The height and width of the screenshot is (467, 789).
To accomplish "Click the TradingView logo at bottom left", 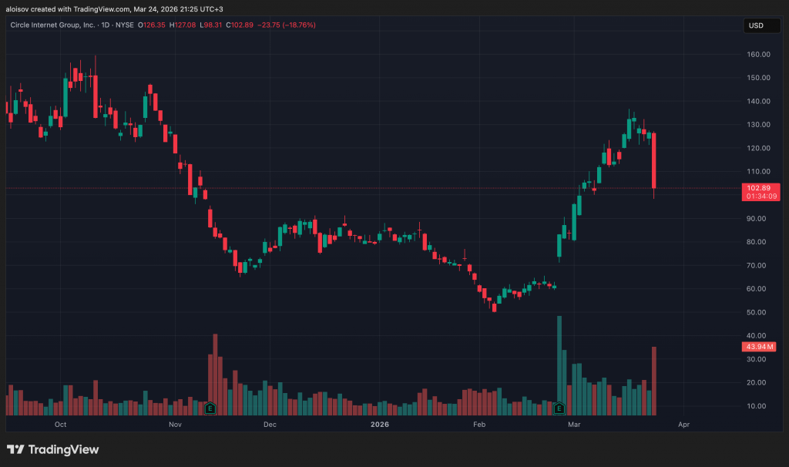I will click(52, 449).
